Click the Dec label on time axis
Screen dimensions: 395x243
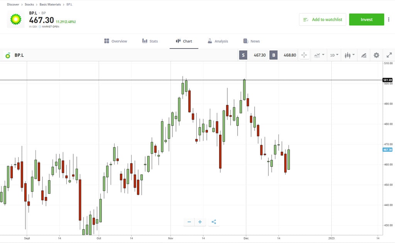(246, 238)
